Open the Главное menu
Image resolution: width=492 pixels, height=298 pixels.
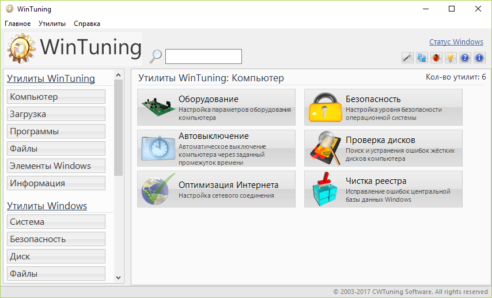[x=17, y=24]
